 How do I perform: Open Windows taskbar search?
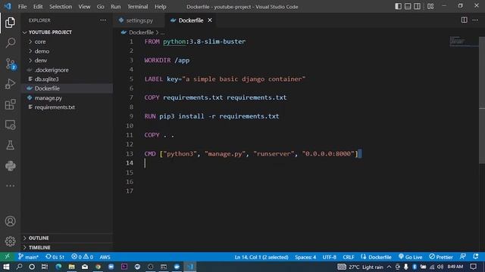pos(19,267)
